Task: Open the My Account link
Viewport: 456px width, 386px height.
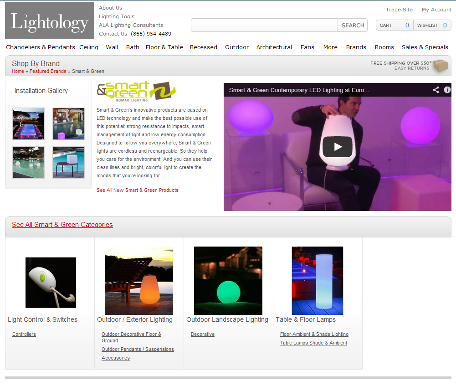Action: pyautogui.click(x=436, y=10)
